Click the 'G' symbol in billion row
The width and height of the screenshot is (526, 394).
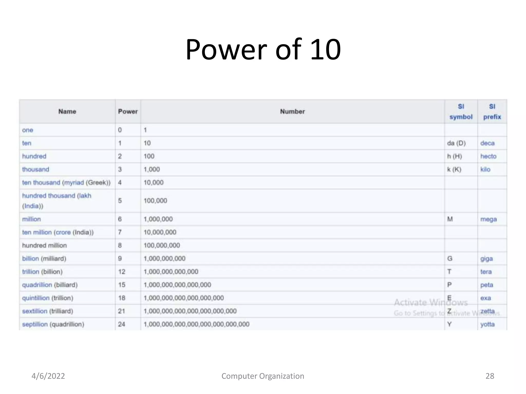(450, 259)
